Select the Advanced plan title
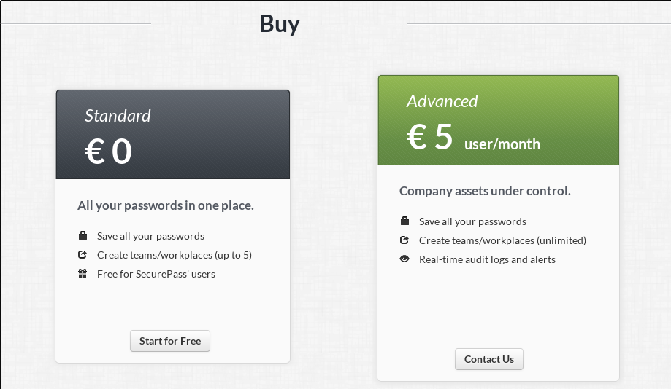The width and height of the screenshot is (671, 389). click(442, 101)
